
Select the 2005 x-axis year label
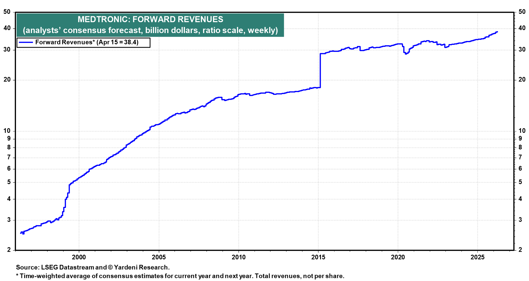click(x=159, y=257)
